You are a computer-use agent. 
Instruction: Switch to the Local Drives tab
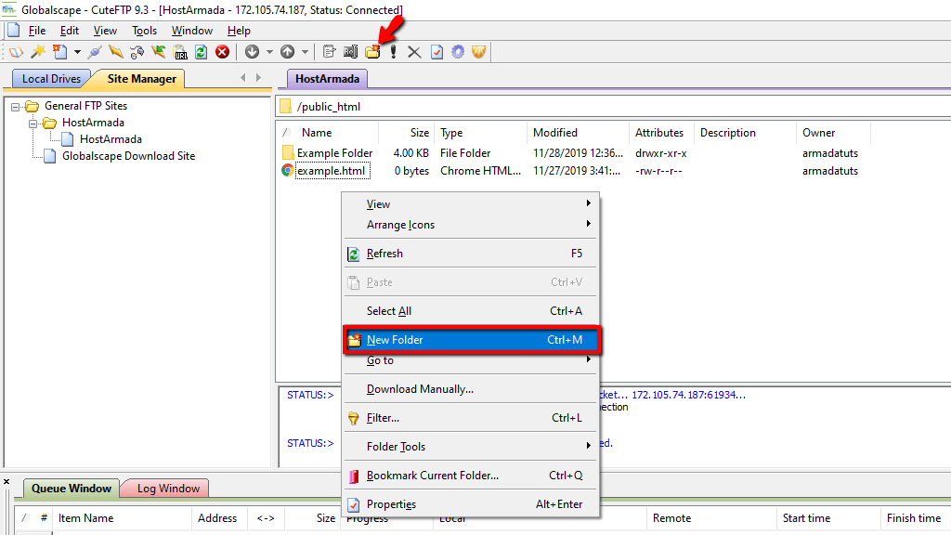click(51, 79)
